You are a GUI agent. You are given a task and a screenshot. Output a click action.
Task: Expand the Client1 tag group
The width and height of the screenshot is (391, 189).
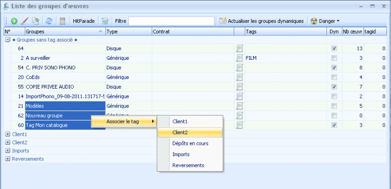8,134
